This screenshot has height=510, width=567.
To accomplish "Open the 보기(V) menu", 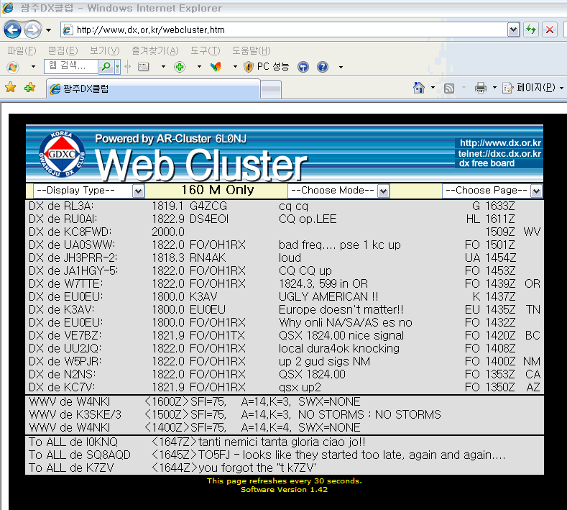I will [x=104, y=50].
